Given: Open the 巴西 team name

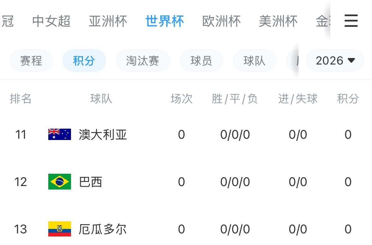Looking at the screenshot, I should tap(91, 182).
